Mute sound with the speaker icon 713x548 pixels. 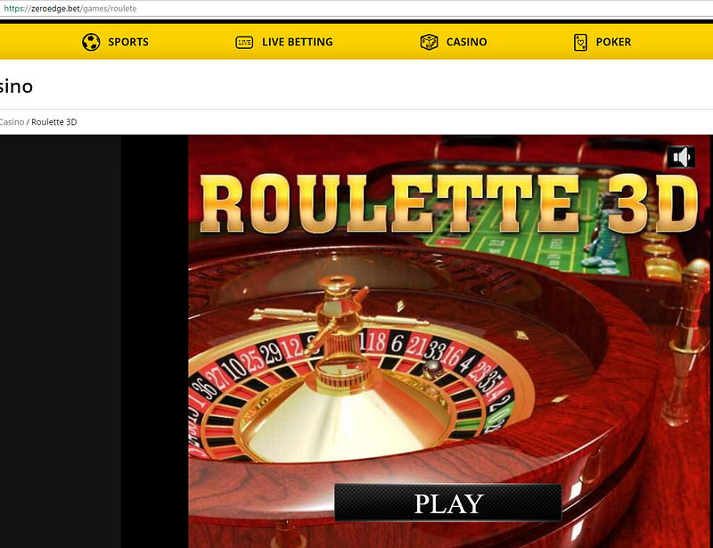[x=681, y=158]
